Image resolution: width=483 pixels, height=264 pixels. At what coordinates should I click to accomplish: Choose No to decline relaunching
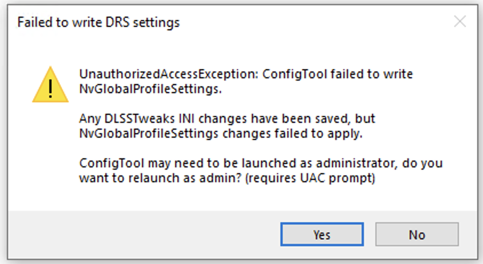pos(417,234)
